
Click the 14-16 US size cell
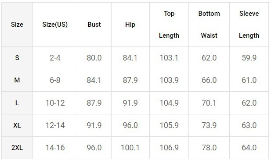(x=55, y=148)
